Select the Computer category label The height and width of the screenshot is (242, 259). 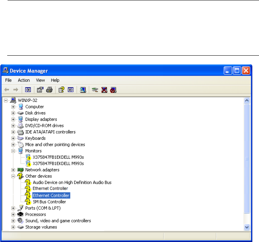pyautogui.click(x=34, y=107)
